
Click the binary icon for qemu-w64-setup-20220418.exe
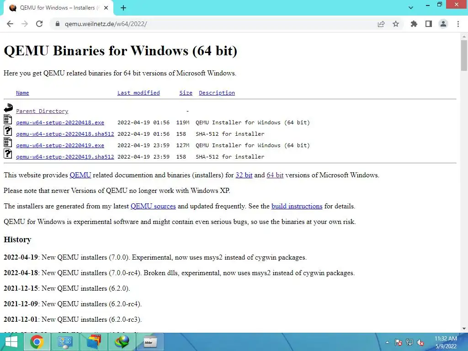coord(8,119)
